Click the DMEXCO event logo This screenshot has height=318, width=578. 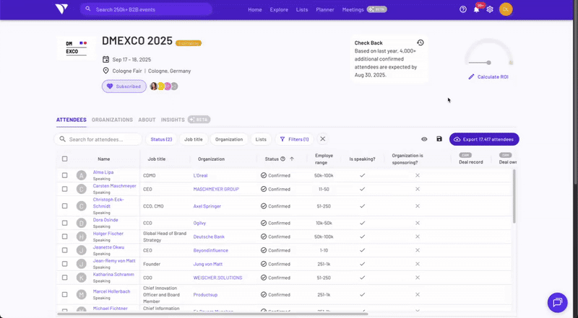77,48
